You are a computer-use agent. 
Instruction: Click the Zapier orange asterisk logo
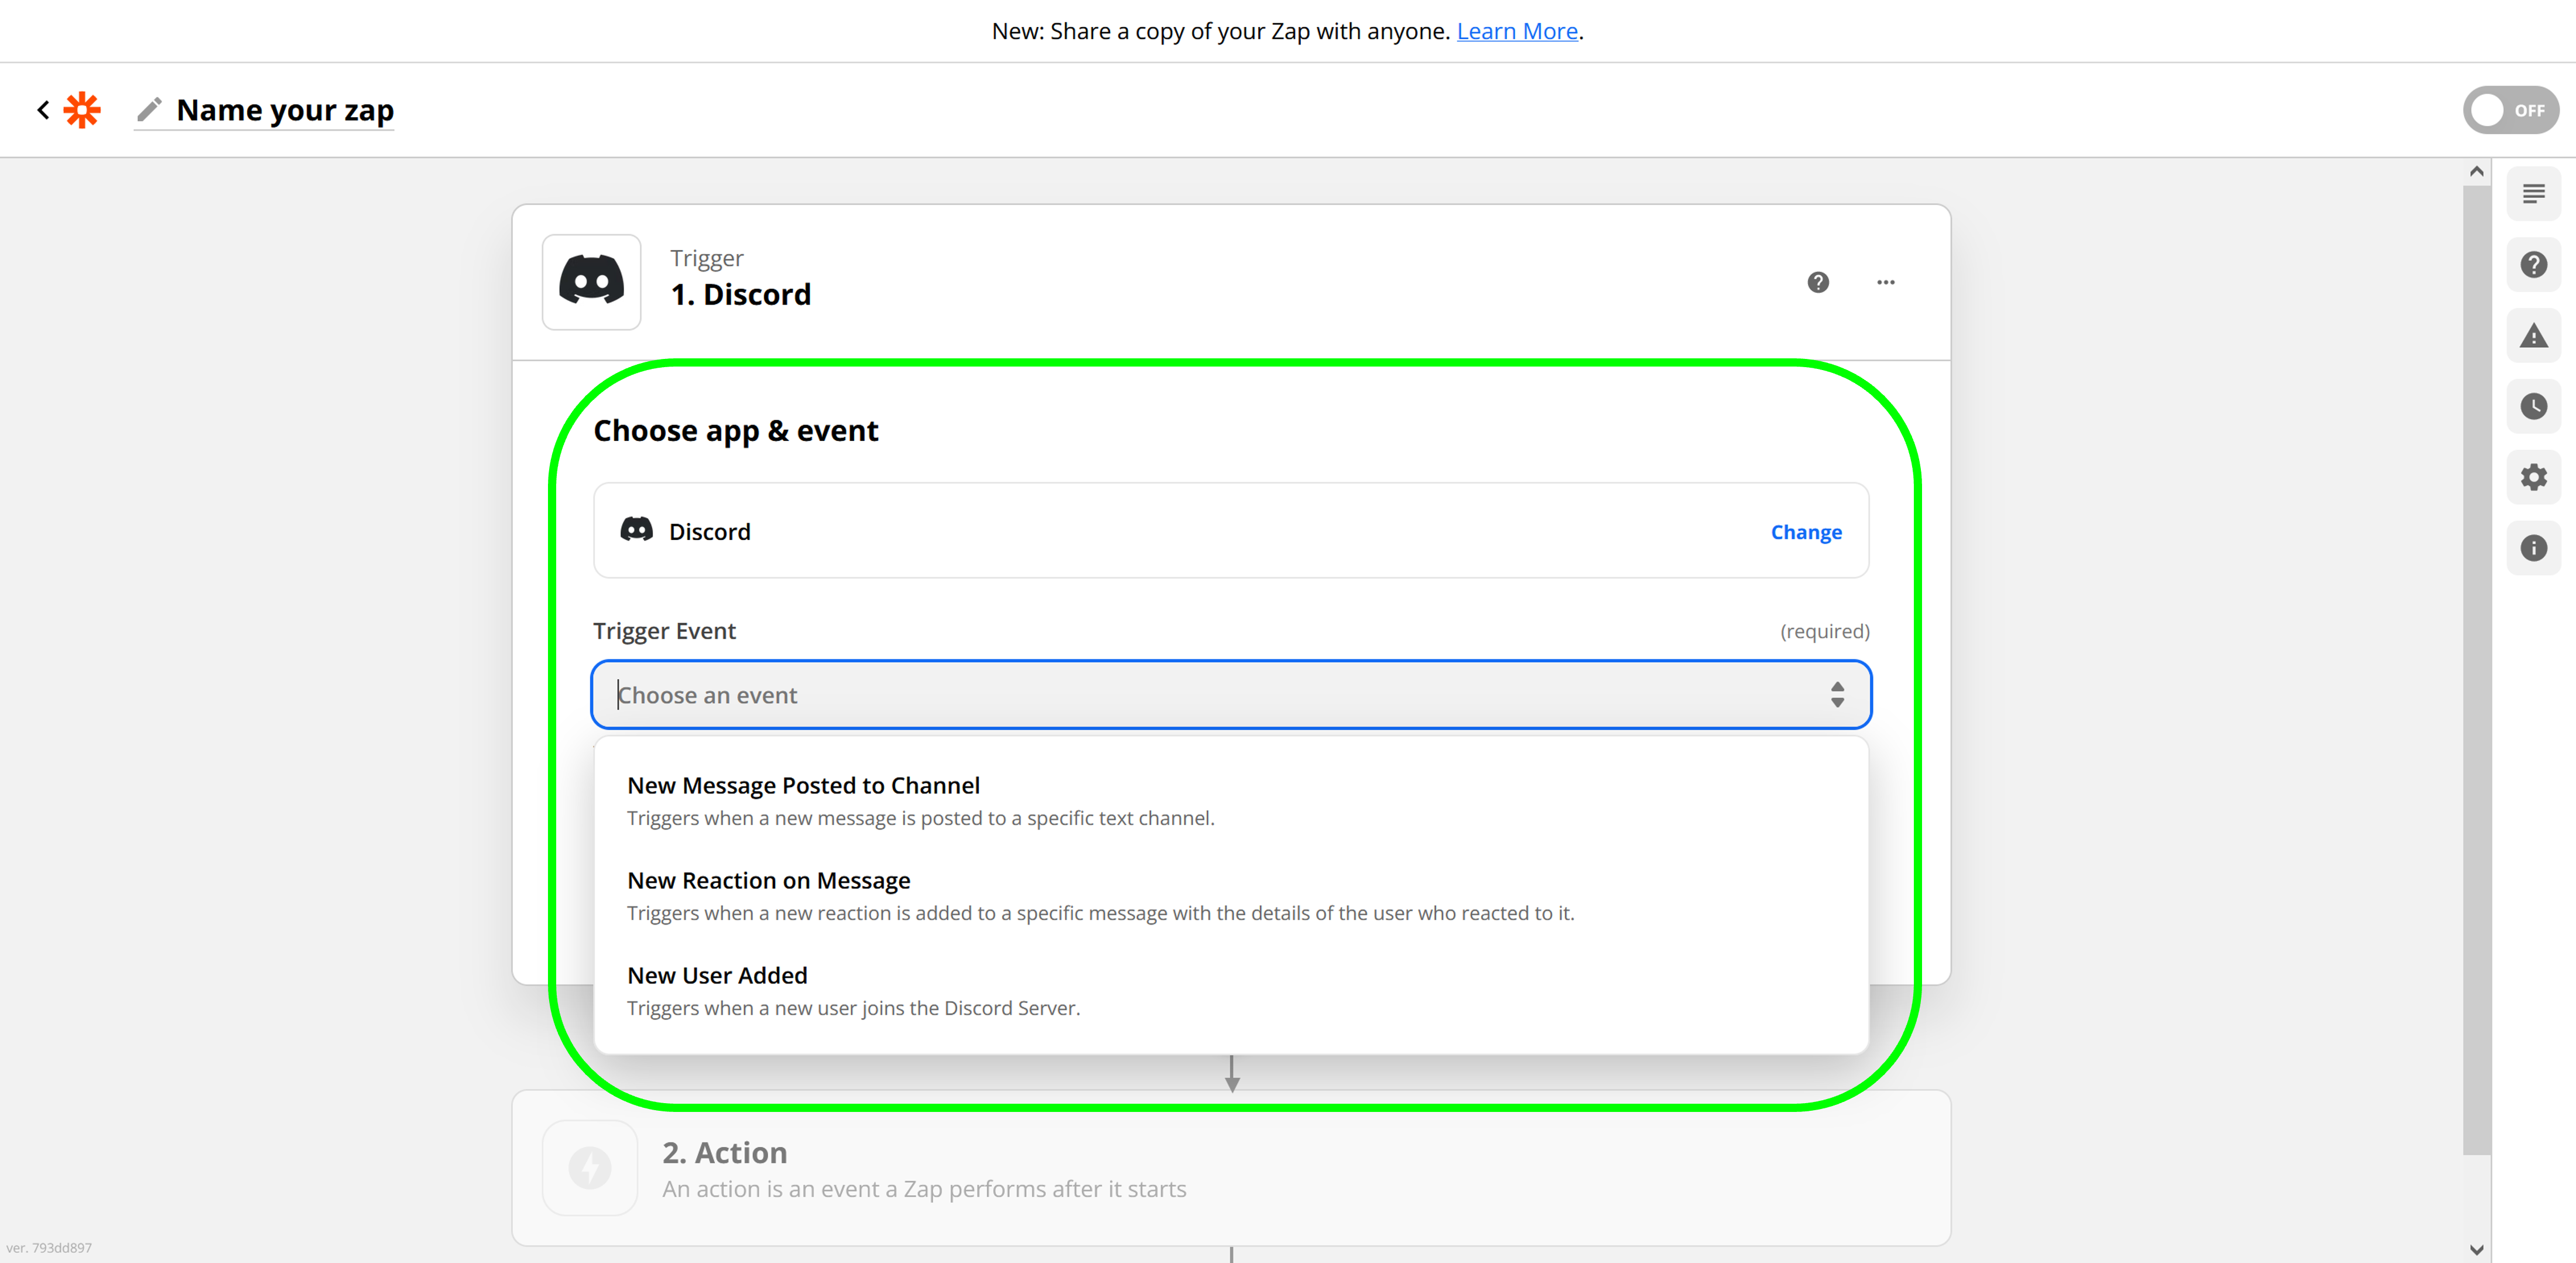(x=82, y=110)
